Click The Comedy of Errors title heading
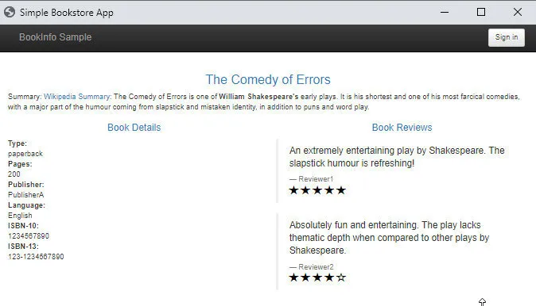Viewport: 536px width, 306px height. click(268, 79)
